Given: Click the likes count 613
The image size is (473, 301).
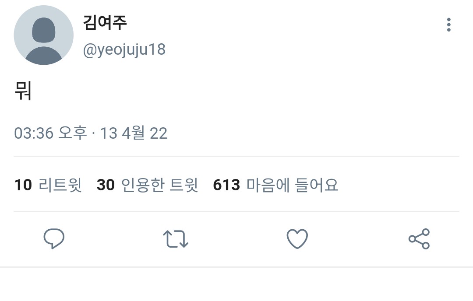Looking at the screenshot, I should (226, 185).
